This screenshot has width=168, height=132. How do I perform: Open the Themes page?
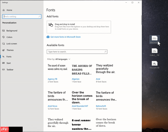pos(10,50)
